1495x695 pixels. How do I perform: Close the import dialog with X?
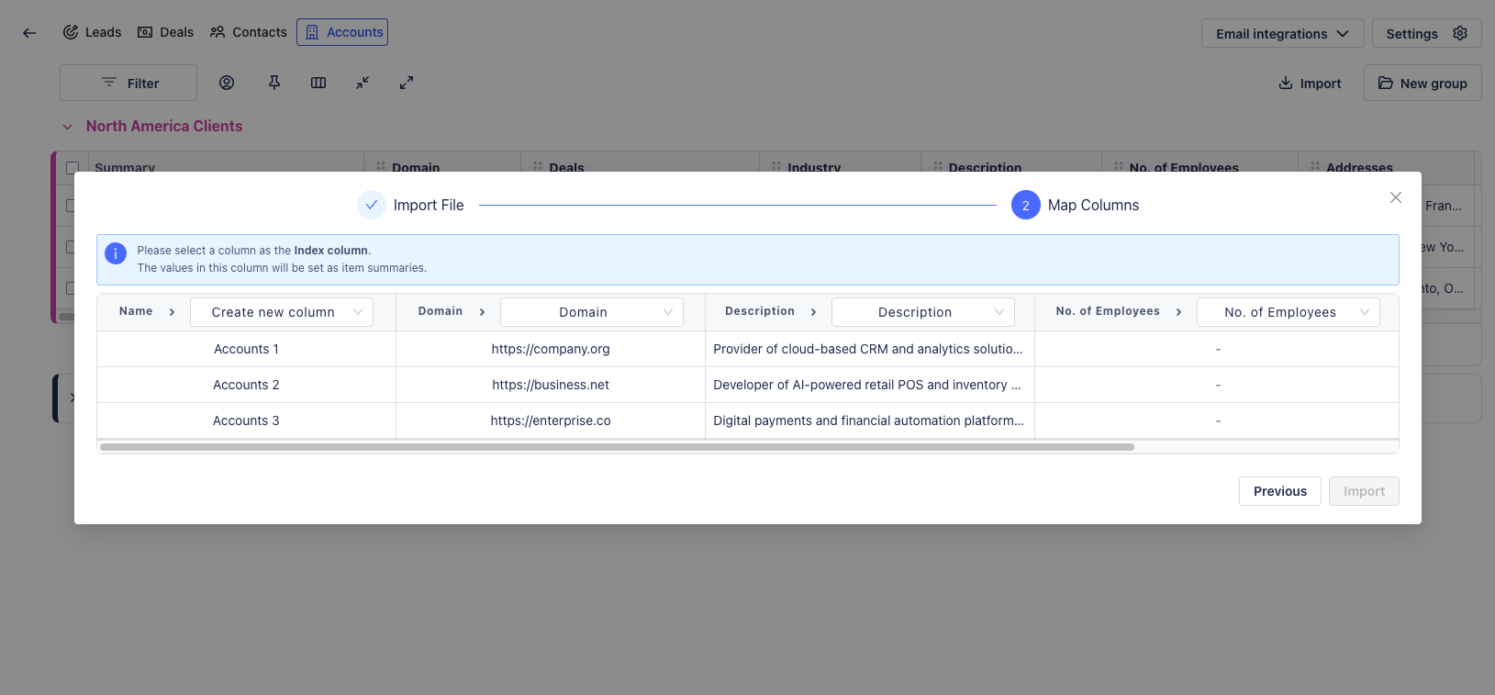[1395, 197]
